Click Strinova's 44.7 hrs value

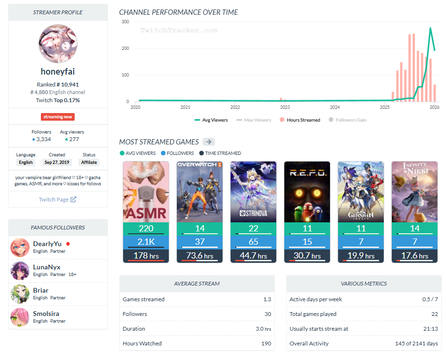point(253,256)
